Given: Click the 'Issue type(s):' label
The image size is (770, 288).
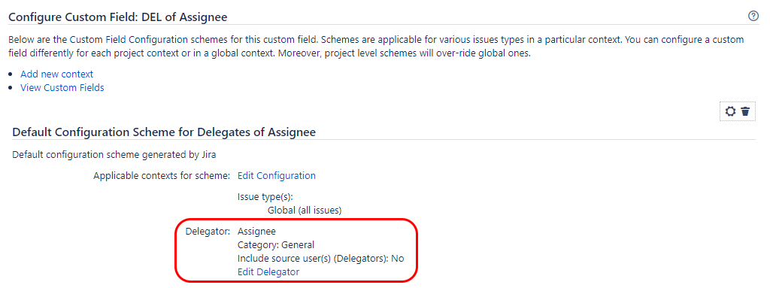Looking at the screenshot, I should 265,197.
